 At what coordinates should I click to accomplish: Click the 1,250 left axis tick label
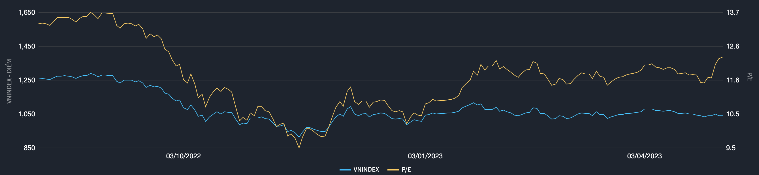tap(27, 80)
